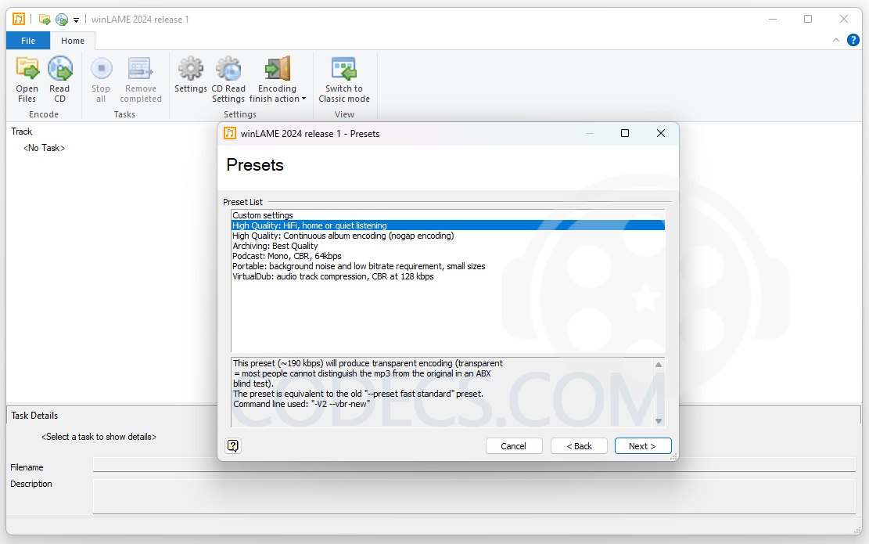Click the blue help icon in ribbon
The image size is (869, 544).
[853, 40]
